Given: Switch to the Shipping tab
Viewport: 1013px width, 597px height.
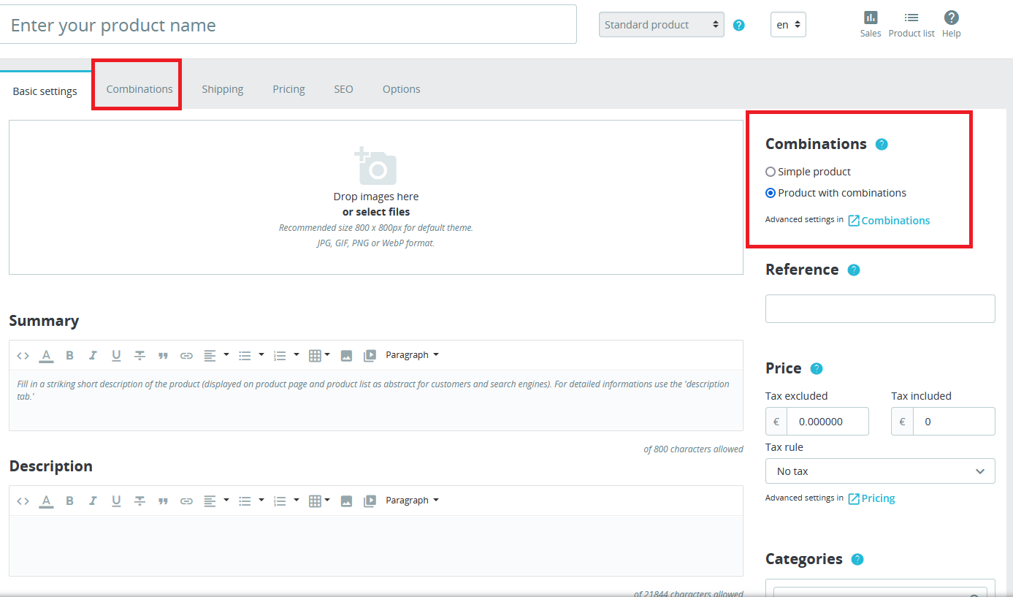Looking at the screenshot, I should point(222,89).
